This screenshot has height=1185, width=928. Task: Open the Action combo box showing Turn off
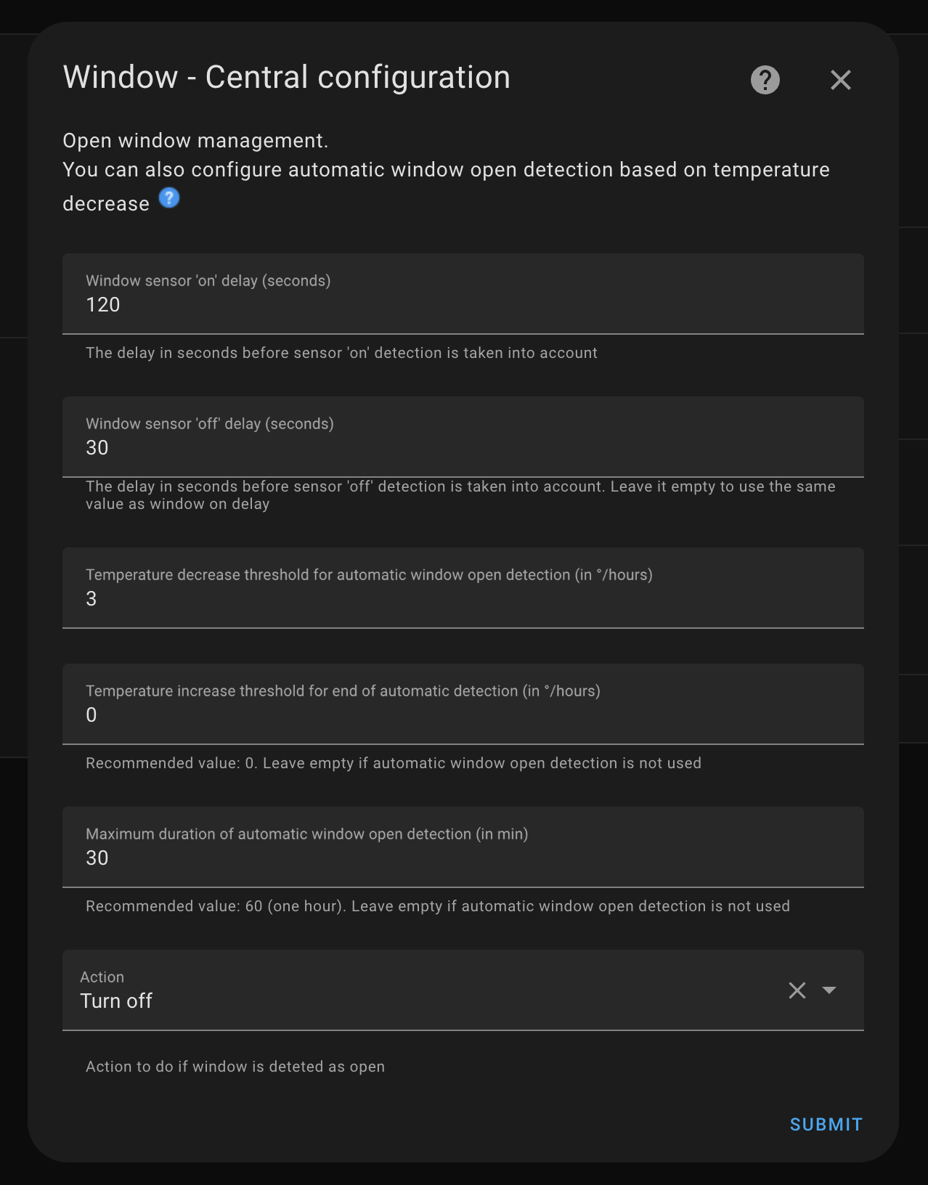[x=463, y=990]
